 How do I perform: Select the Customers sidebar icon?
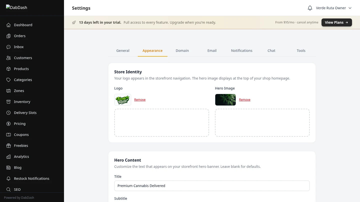coord(8,58)
